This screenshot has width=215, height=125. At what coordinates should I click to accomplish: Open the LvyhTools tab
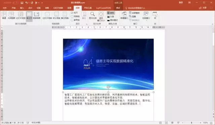point(103,8)
